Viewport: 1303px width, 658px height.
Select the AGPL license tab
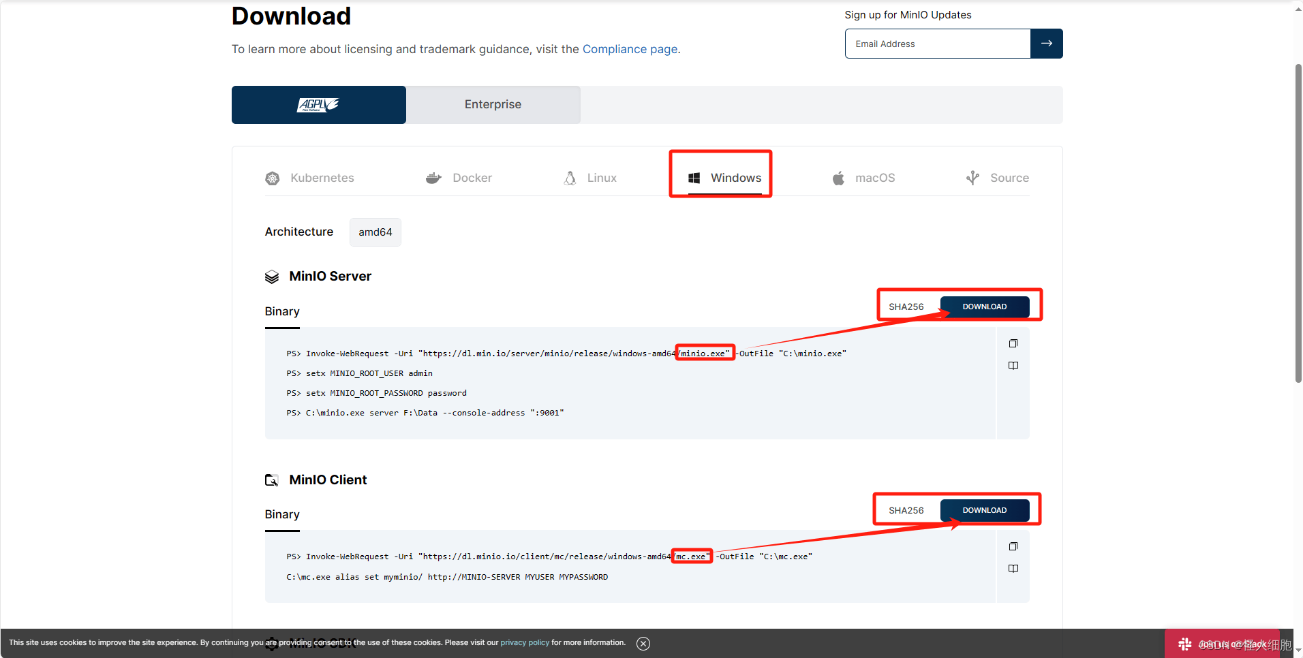click(318, 105)
